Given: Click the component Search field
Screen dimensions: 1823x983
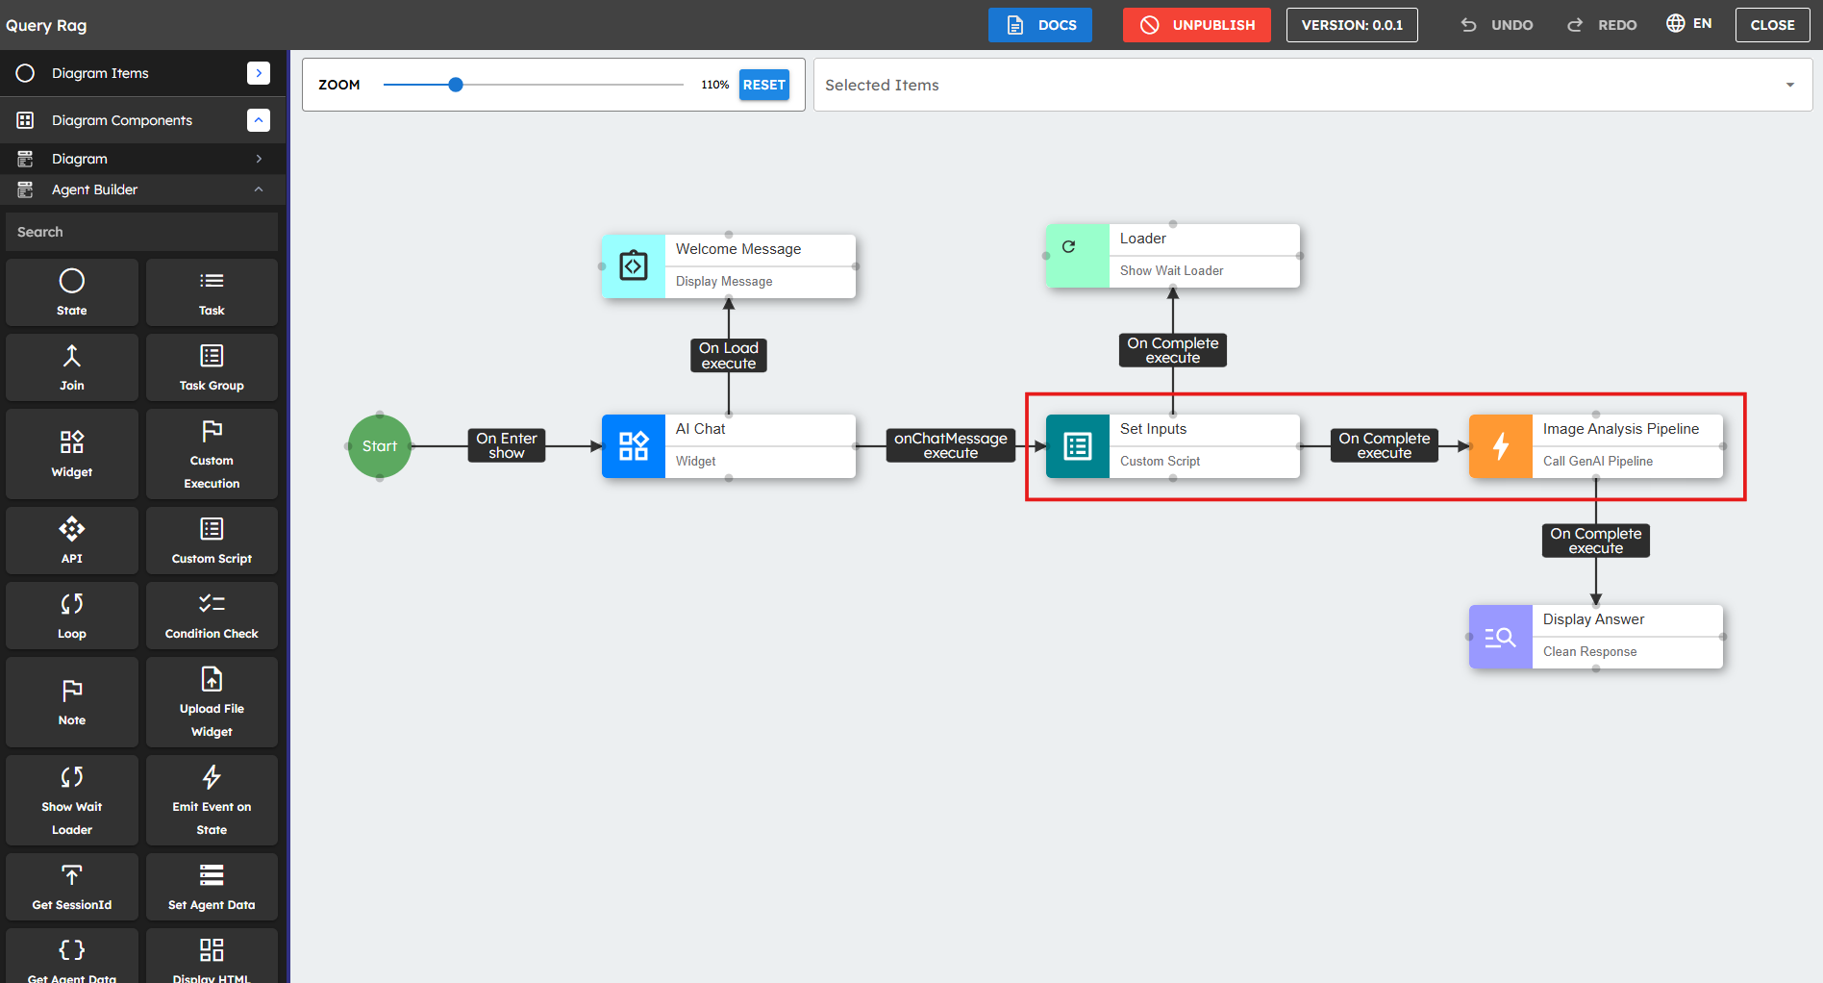Looking at the screenshot, I should pos(142,232).
